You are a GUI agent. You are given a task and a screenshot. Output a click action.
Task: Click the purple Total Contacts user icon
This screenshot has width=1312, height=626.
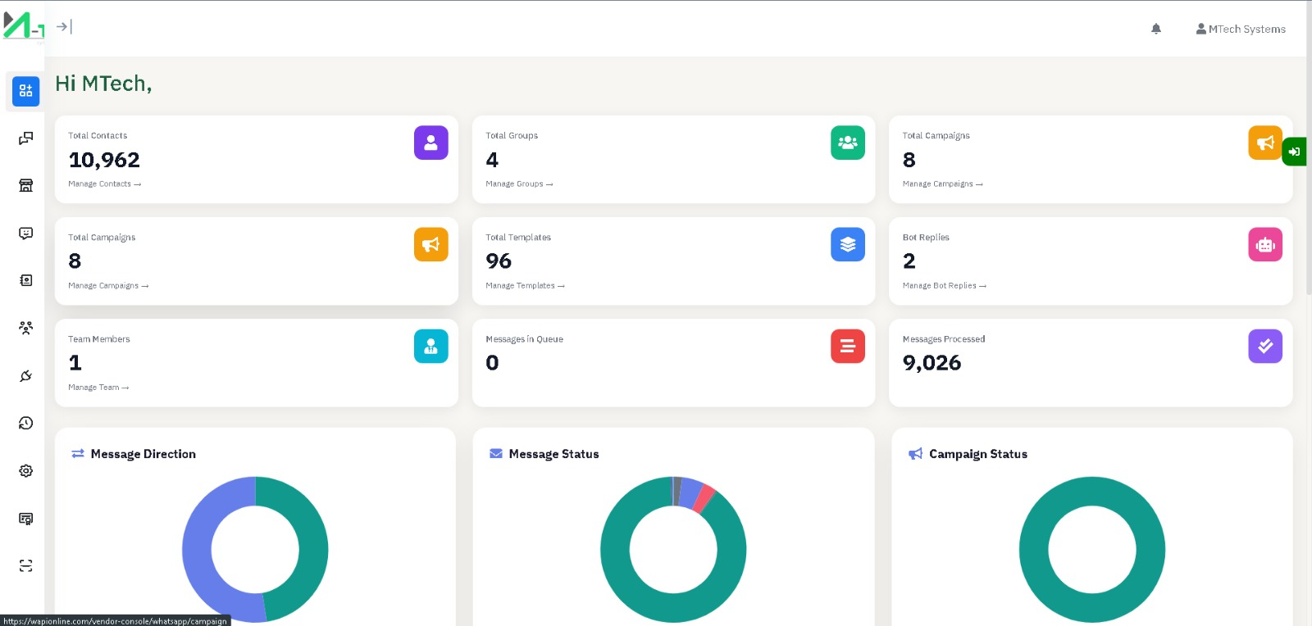430,143
